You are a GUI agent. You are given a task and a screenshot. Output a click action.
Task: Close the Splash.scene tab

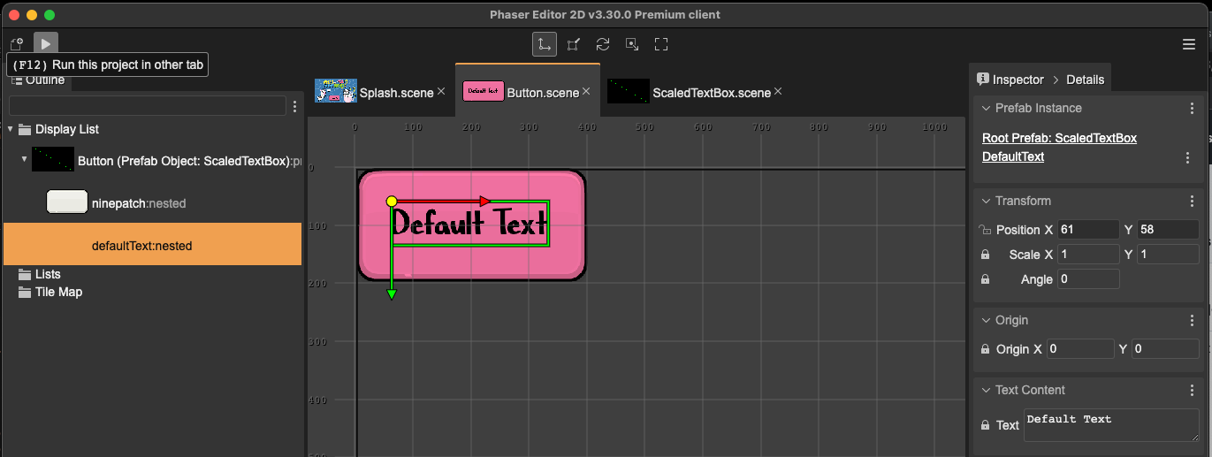coord(441,91)
